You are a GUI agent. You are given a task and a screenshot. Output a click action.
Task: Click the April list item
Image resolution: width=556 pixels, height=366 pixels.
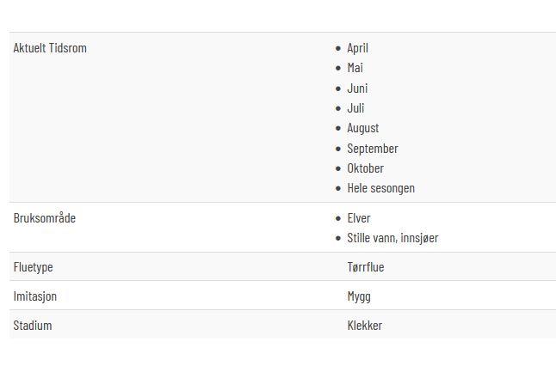[x=357, y=48]
